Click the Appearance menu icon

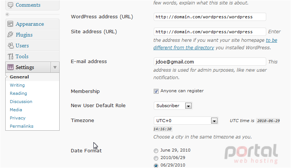coord(10,24)
